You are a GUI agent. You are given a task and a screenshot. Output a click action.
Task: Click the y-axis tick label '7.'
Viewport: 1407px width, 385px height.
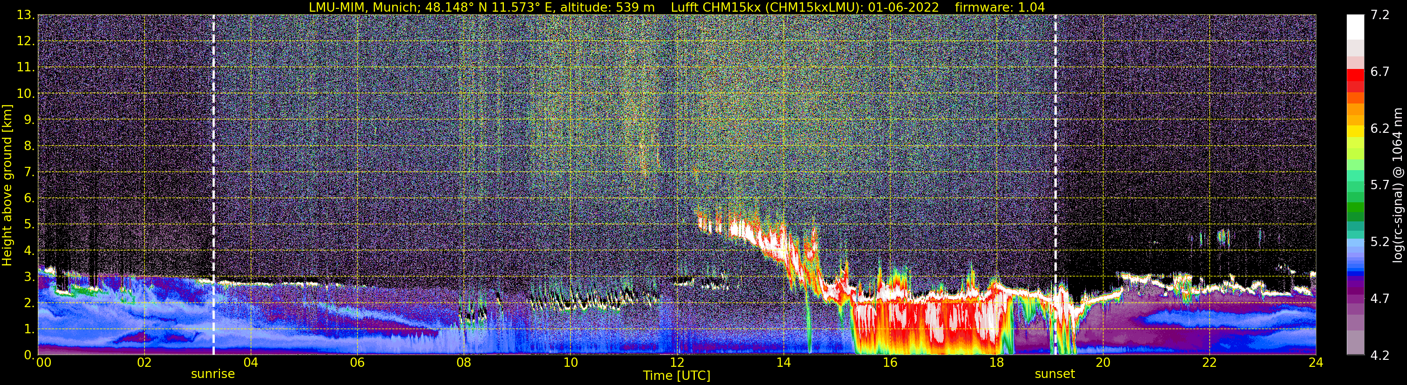pos(29,172)
